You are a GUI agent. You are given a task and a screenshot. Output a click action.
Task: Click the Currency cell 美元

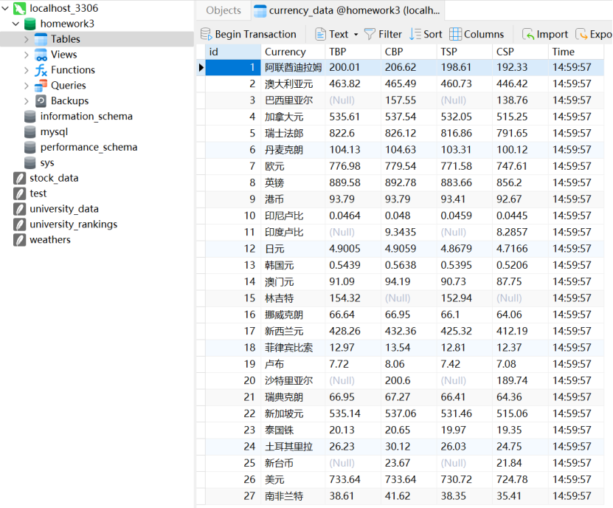point(293,479)
